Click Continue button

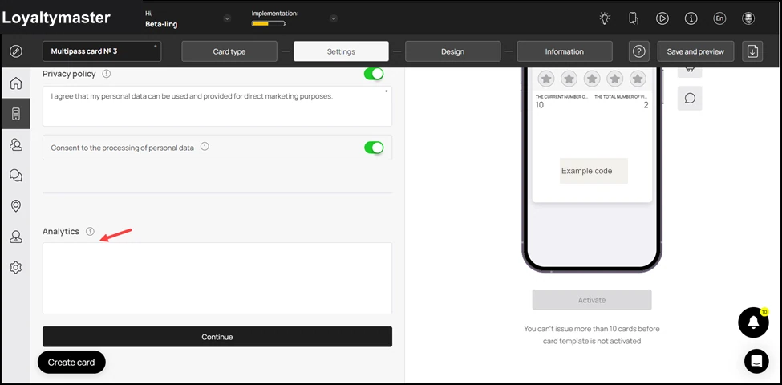[217, 337]
